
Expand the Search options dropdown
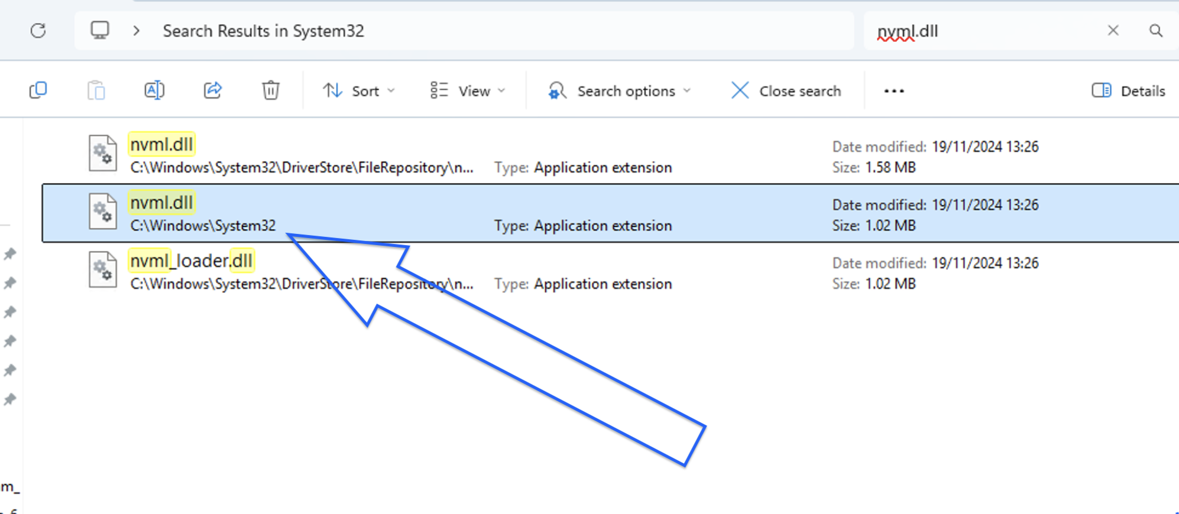coord(619,91)
